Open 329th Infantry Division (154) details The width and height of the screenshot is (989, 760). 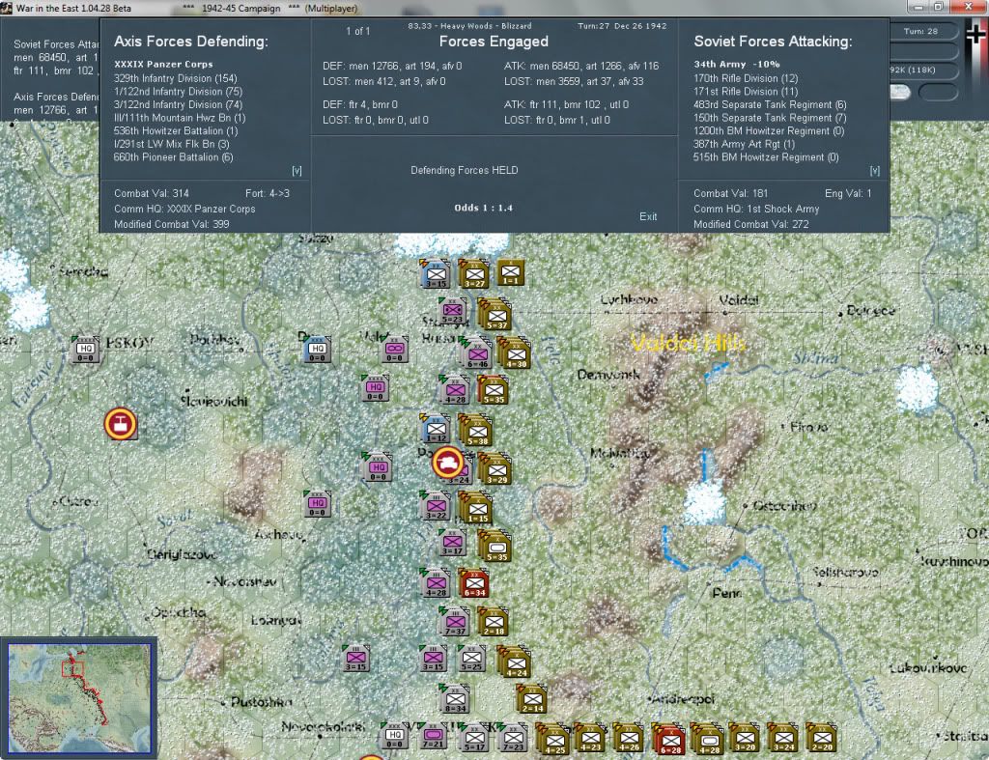coord(176,78)
